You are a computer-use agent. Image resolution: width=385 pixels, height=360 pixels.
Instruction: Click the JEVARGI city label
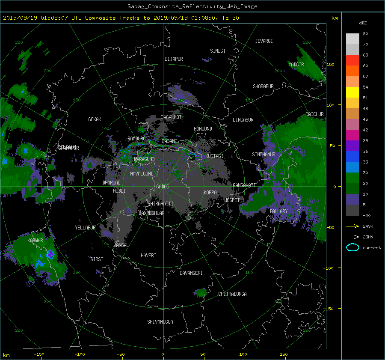[264, 41]
